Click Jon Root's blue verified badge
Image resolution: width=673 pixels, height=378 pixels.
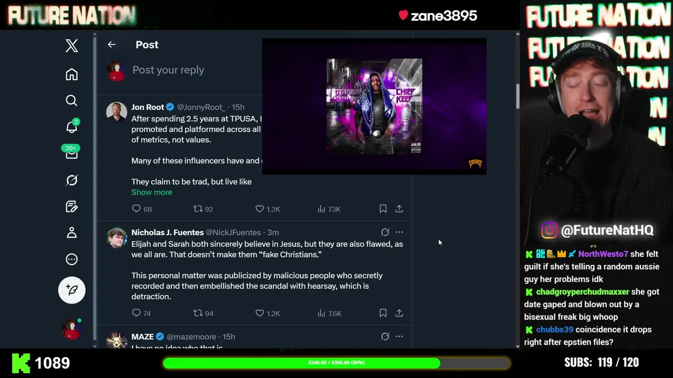(x=170, y=107)
